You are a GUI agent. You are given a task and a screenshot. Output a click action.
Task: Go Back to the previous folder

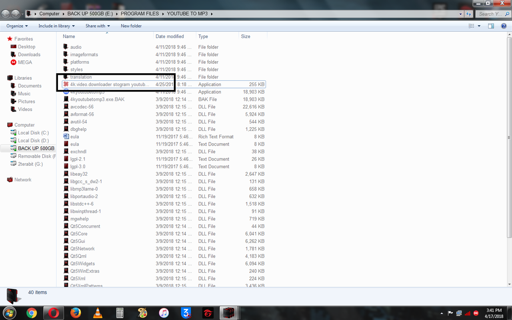(x=6, y=14)
